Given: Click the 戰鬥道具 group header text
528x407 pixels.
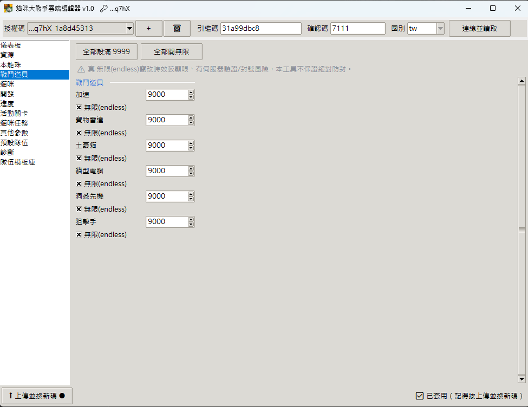Looking at the screenshot, I should pos(89,82).
